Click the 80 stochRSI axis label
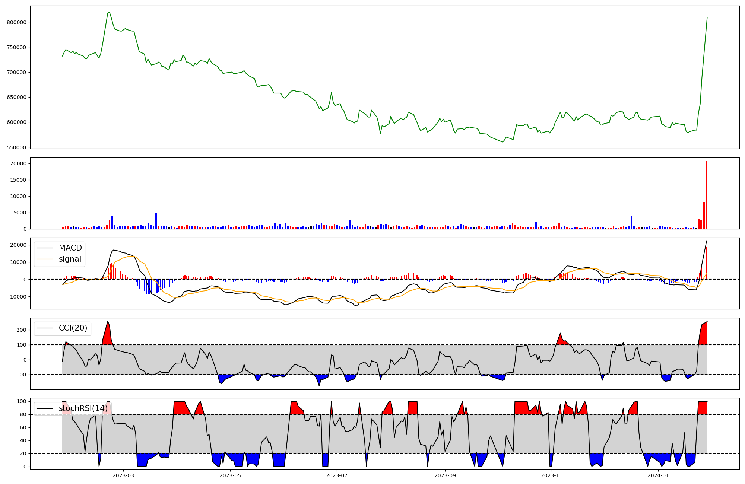The height and width of the screenshot is (484, 745). 23,414
